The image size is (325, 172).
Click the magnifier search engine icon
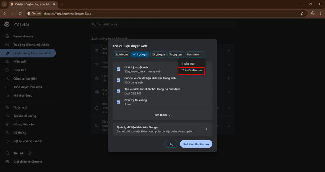coord(7,79)
